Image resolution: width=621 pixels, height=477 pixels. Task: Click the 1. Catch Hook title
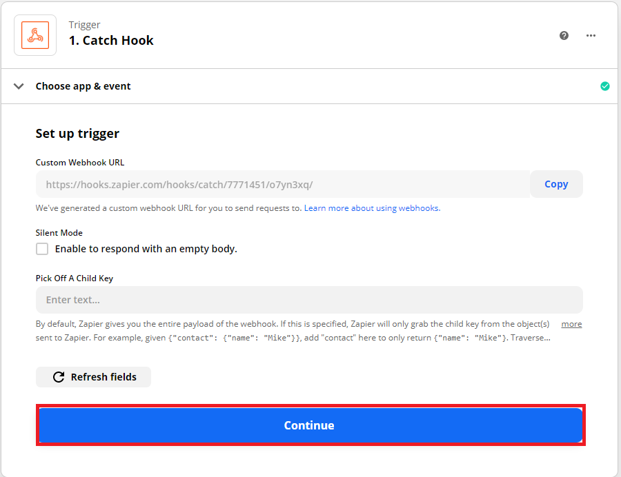tap(111, 41)
